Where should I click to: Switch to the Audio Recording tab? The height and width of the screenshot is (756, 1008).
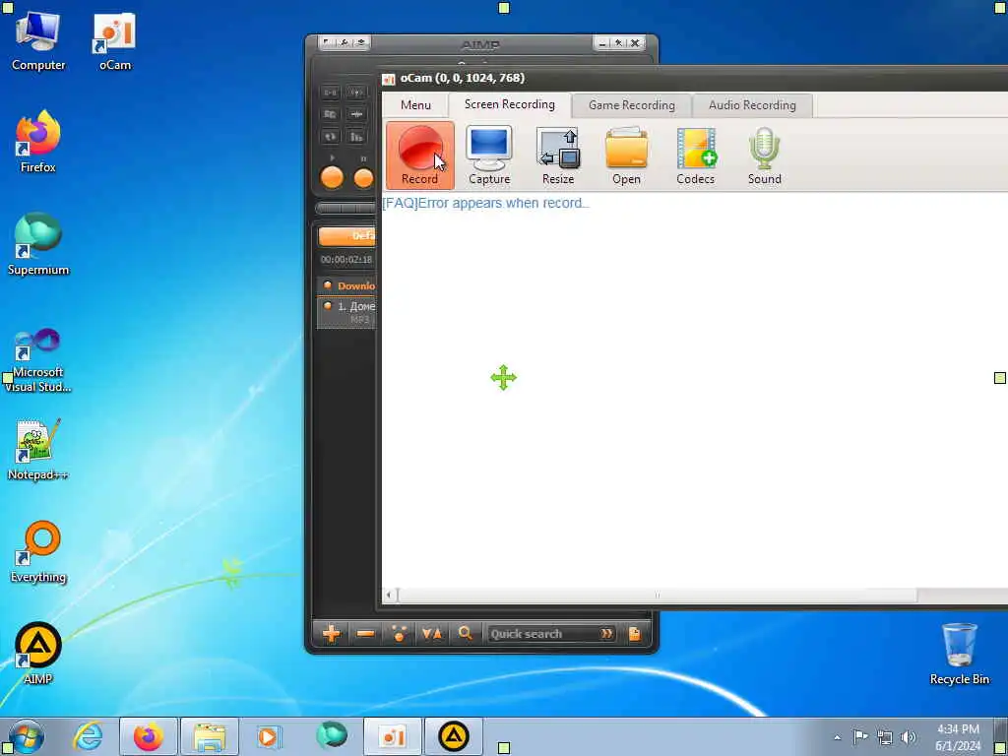(x=752, y=104)
